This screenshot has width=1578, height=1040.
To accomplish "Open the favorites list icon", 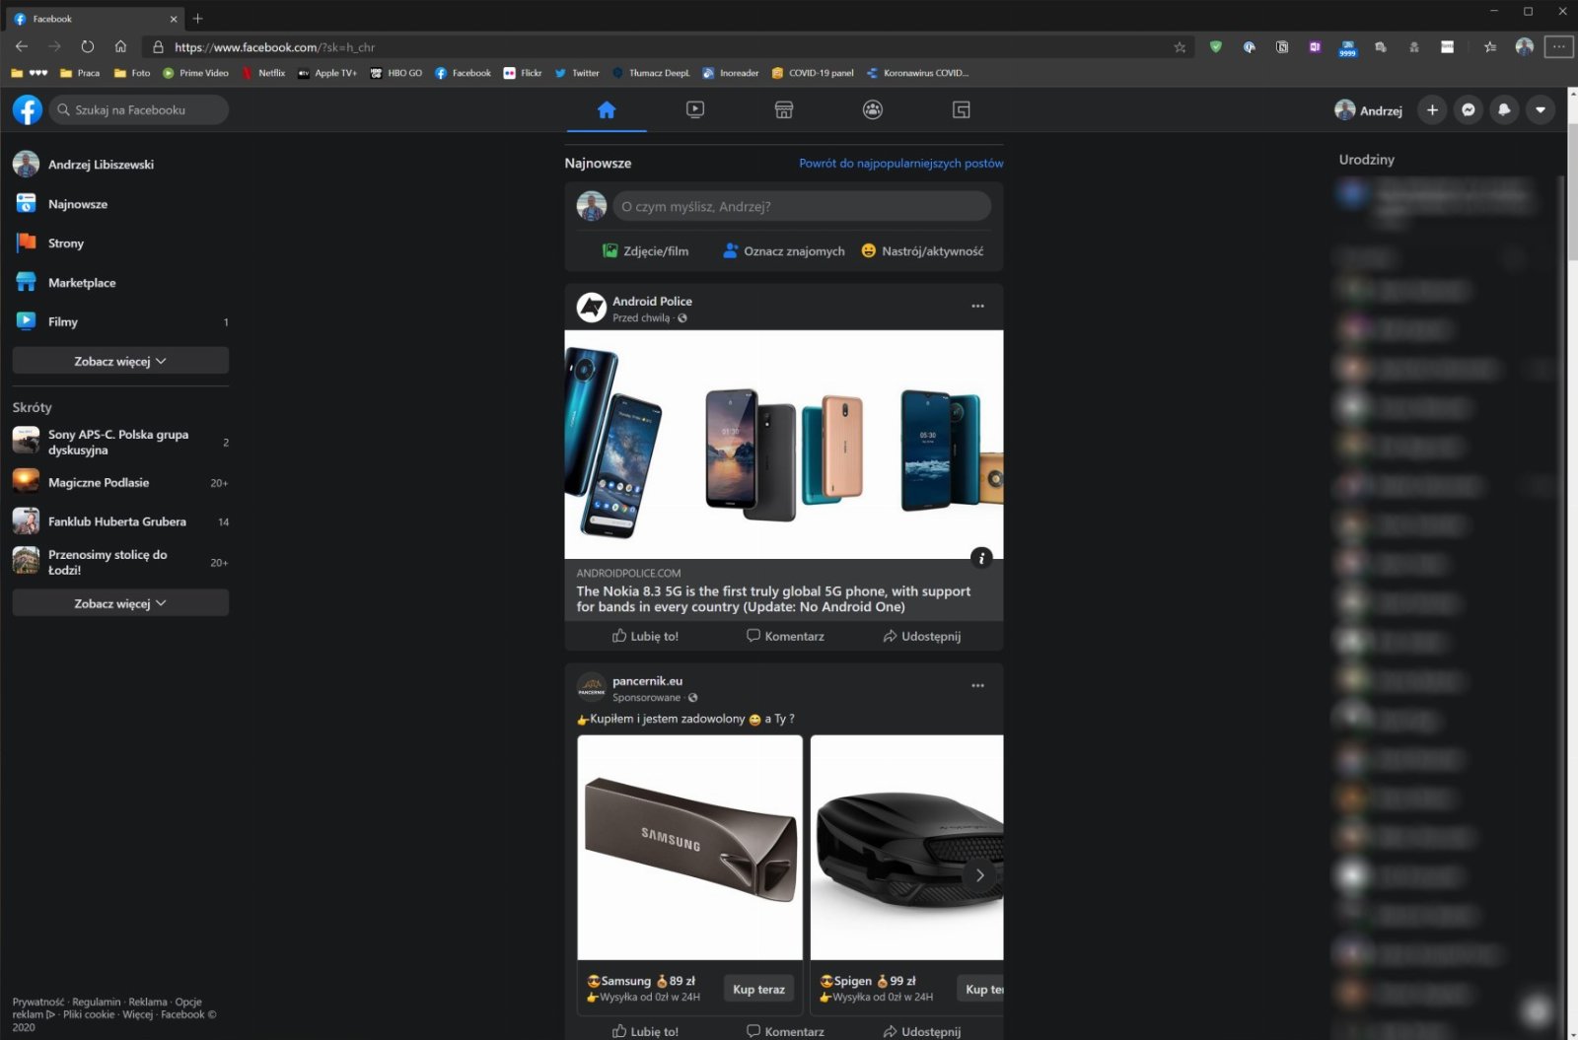I will click(1490, 46).
